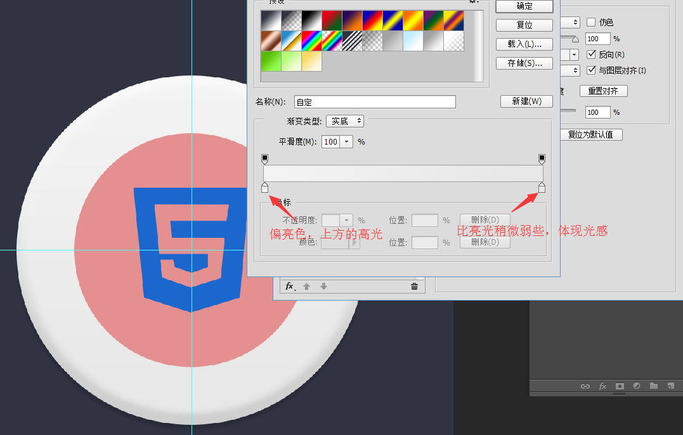Move the effect down with the down arrow

323,286
